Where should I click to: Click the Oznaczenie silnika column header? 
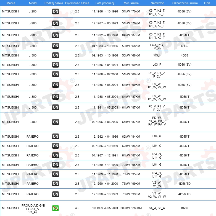(185, 3)
